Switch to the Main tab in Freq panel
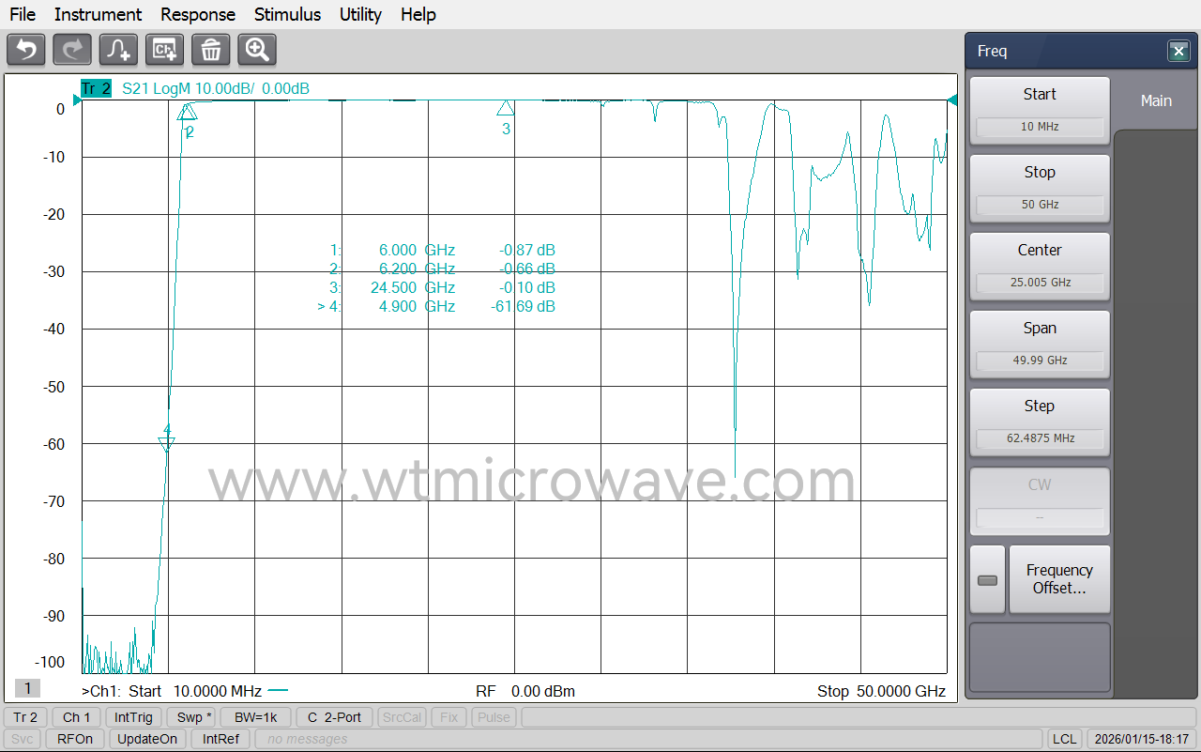Viewport: 1201px width, 752px height. (x=1155, y=100)
